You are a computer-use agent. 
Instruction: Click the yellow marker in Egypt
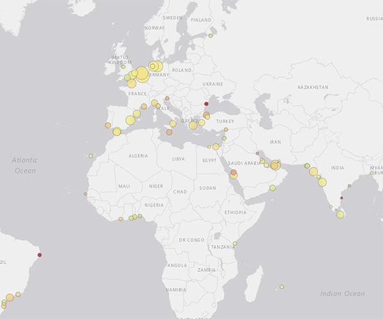216,147
